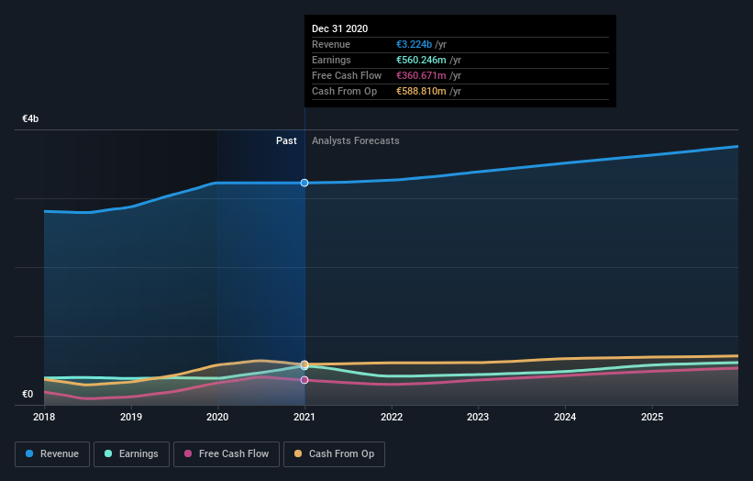The height and width of the screenshot is (481, 753).
Task: Click the Earnings row label in tooltip
Action: tap(331, 60)
